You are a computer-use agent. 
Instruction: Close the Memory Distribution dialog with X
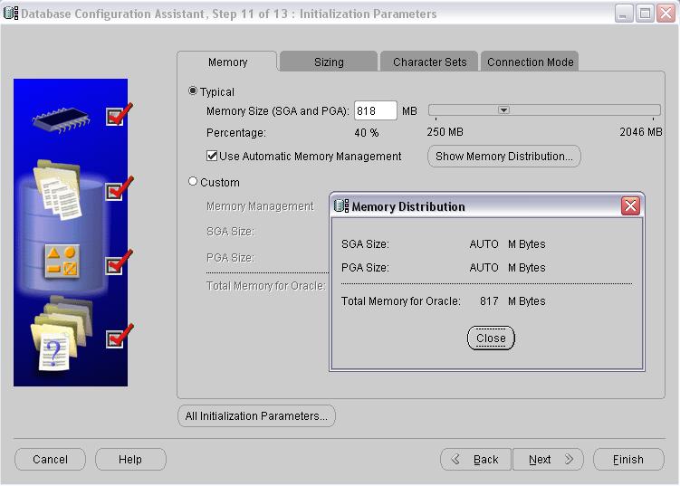click(630, 206)
